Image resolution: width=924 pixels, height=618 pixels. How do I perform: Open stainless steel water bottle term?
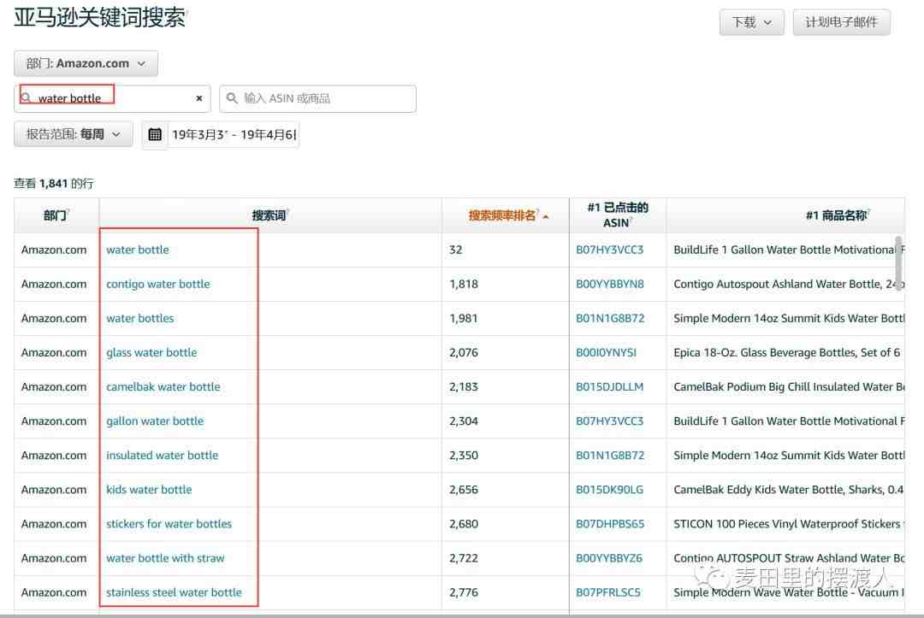pyautogui.click(x=174, y=592)
